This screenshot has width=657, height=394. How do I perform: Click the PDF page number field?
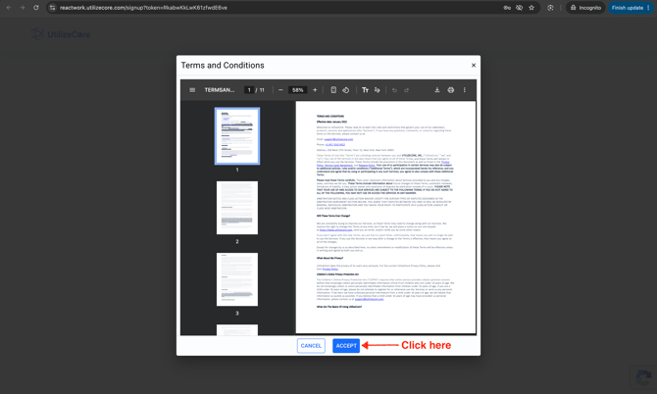[x=249, y=90]
